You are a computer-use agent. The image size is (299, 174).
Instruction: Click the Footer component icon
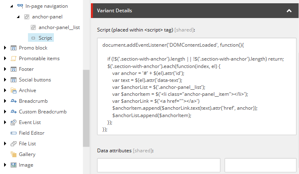(14, 69)
